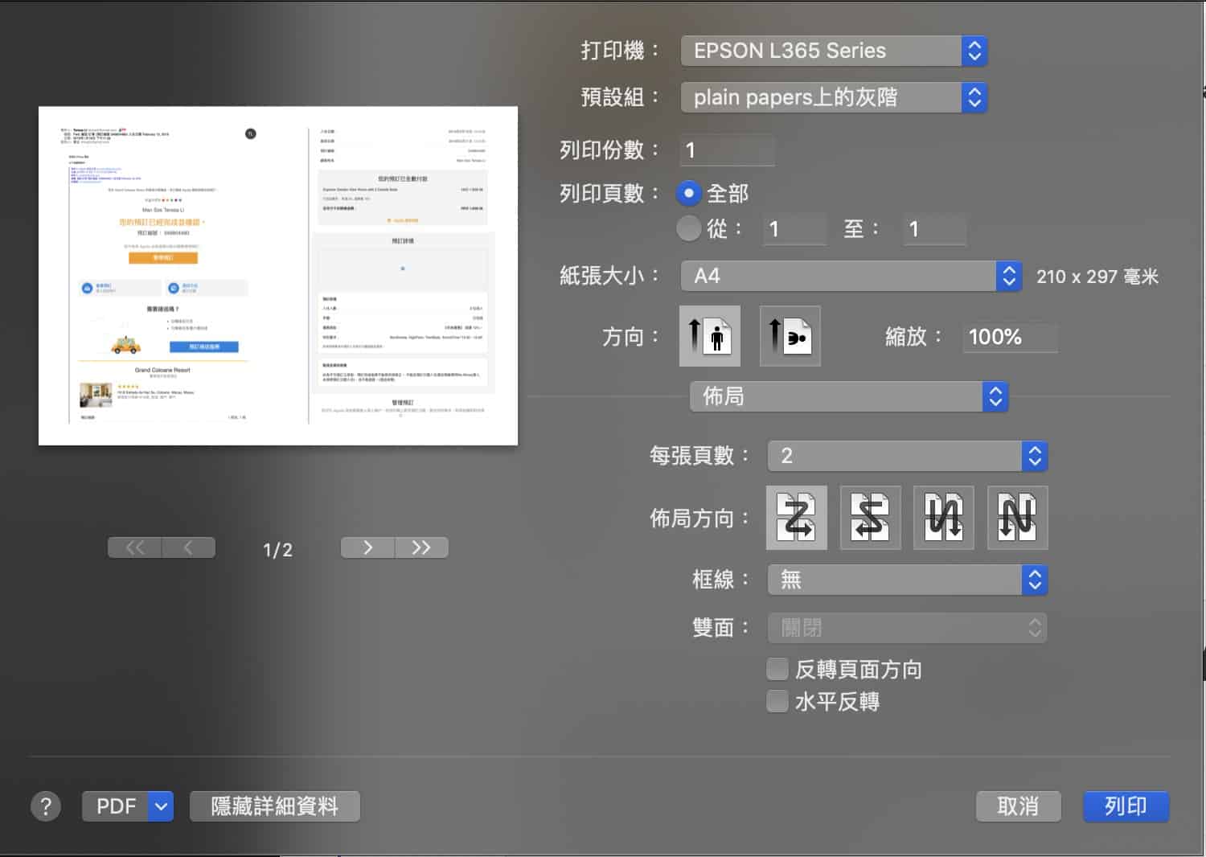Select portrait orientation icon
The height and width of the screenshot is (857, 1206).
(x=710, y=335)
